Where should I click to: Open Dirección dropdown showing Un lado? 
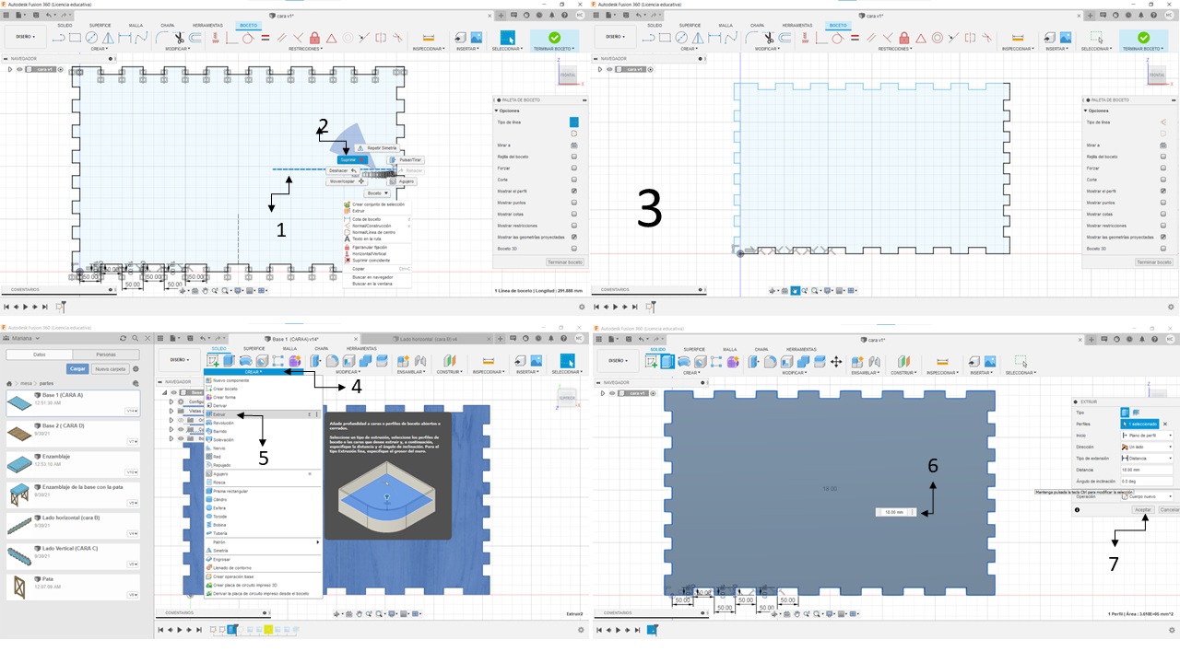pyautogui.click(x=1147, y=447)
